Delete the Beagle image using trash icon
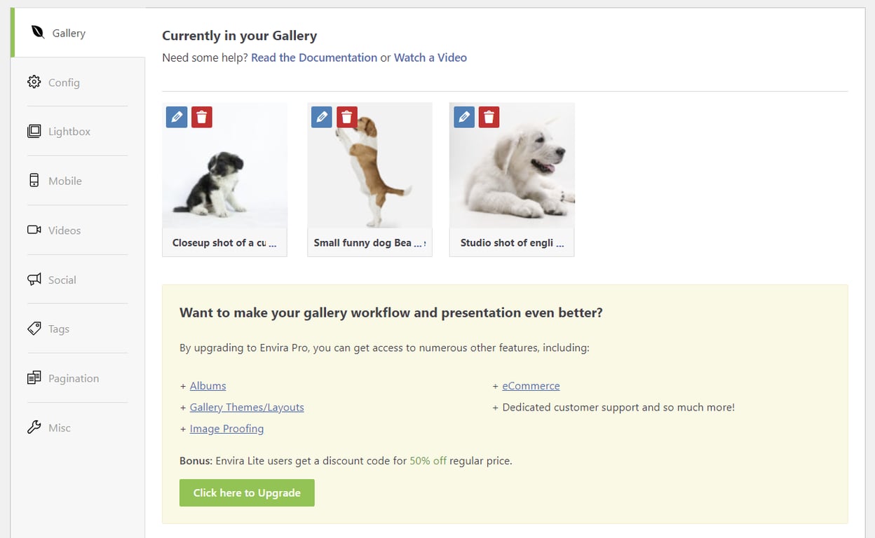 pyautogui.click(x=346, y=117)
